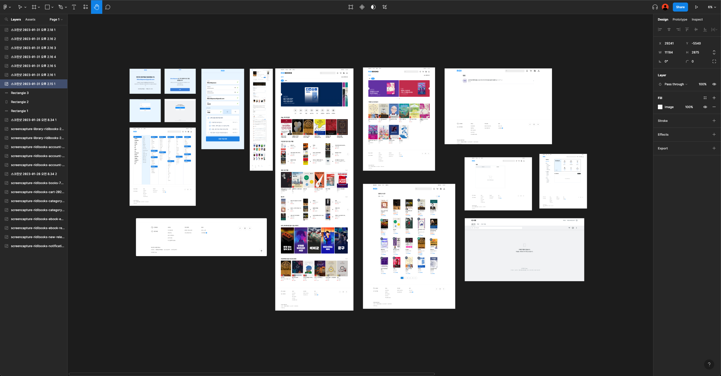The height and width of the screenshot is (376, 721).
Task: Click the fill opacity 100% value
Action: coord(689,107)
